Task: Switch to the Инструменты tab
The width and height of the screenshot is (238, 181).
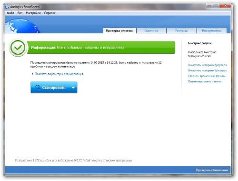Action: pyautogui.click(x=212, y=30)
